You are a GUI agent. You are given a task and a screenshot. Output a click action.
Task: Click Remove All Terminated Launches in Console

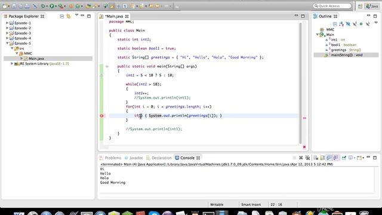307,158
